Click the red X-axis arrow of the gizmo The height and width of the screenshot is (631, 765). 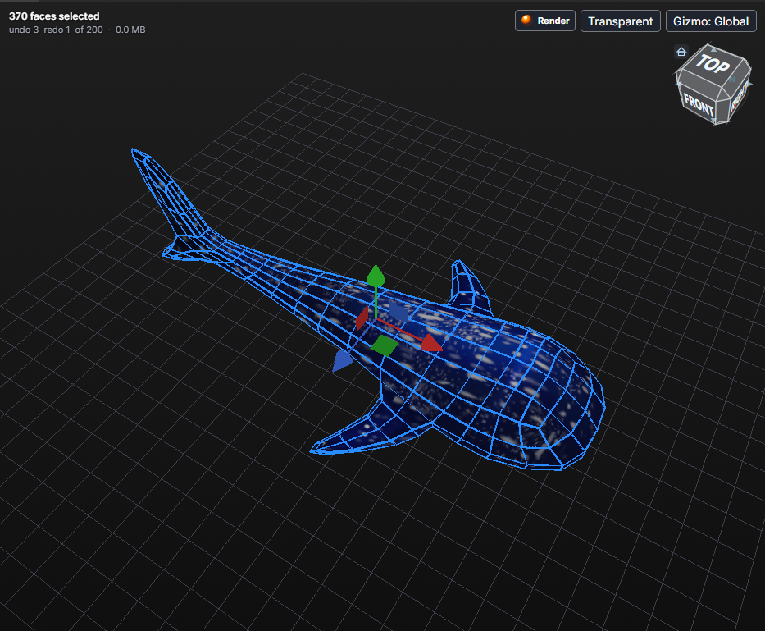pyautogui.click(x=431, y=343)
